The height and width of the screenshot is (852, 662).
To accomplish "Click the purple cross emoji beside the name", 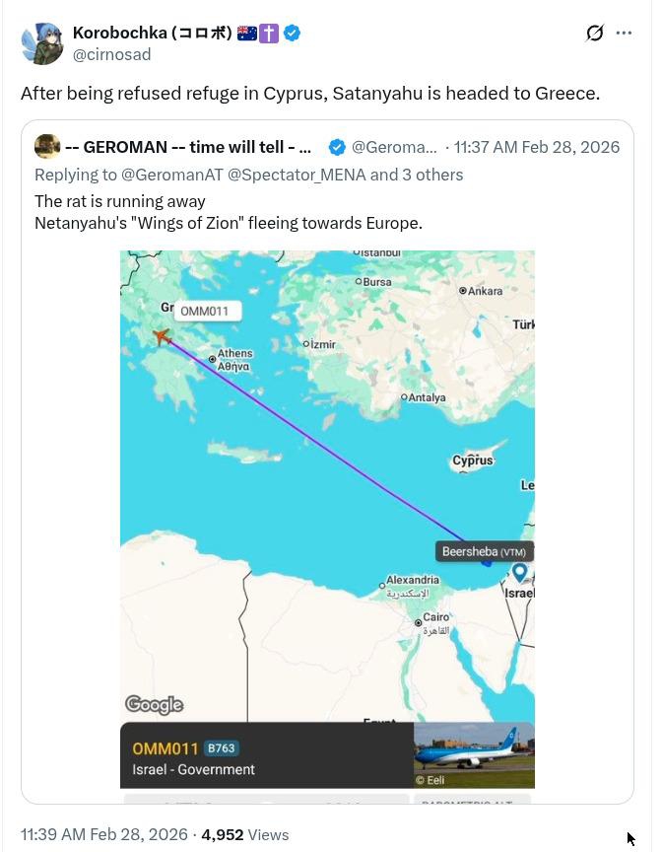I will 269,33.
